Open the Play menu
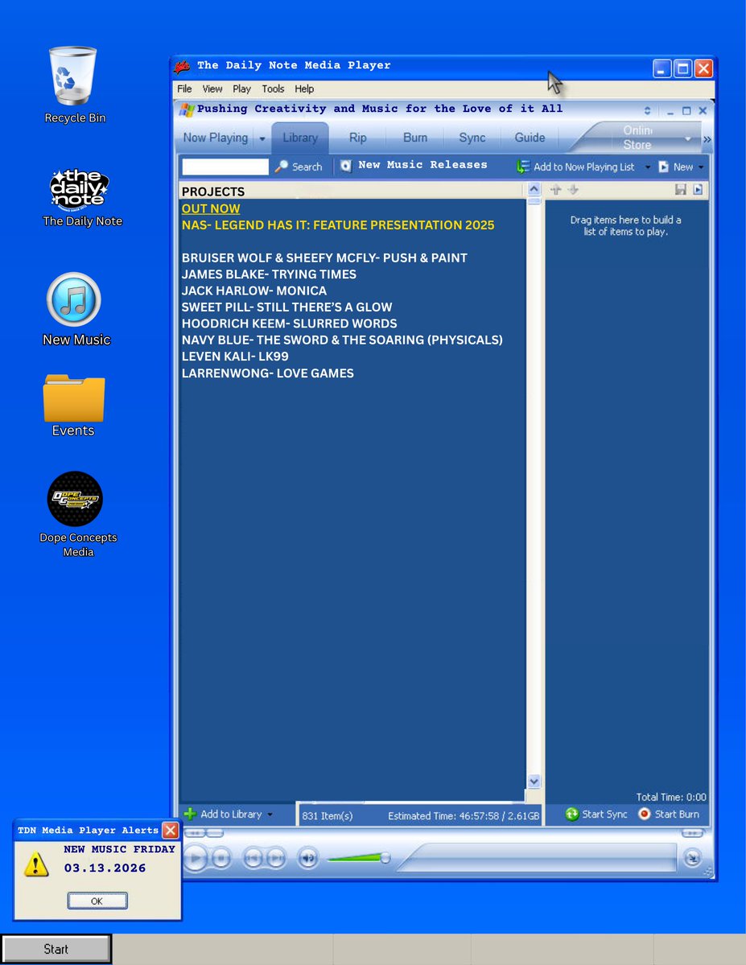The image size is (746, 965). pos(242,89)
